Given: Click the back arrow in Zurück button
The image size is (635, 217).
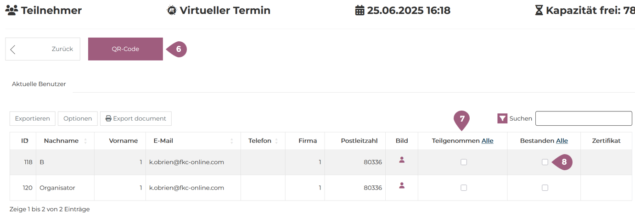Looking at the screenshot, I should coord(13,49).
